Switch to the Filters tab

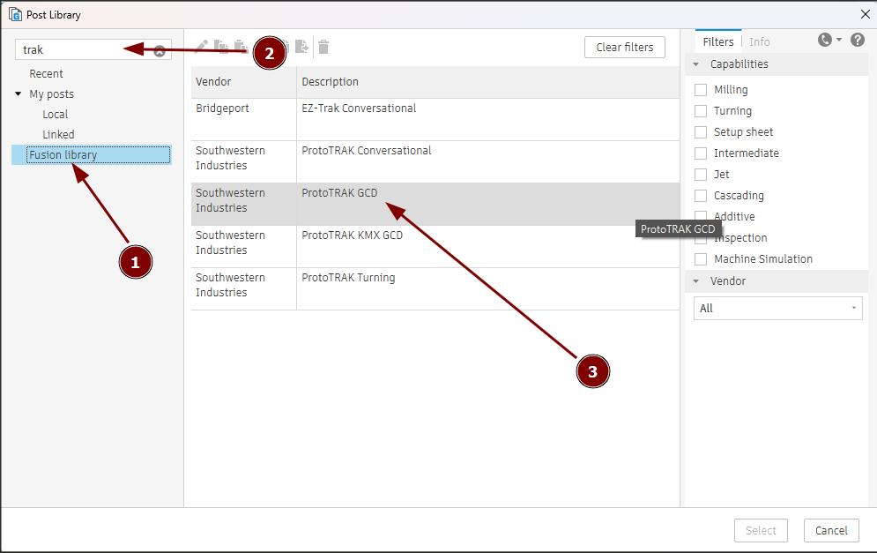718,42
